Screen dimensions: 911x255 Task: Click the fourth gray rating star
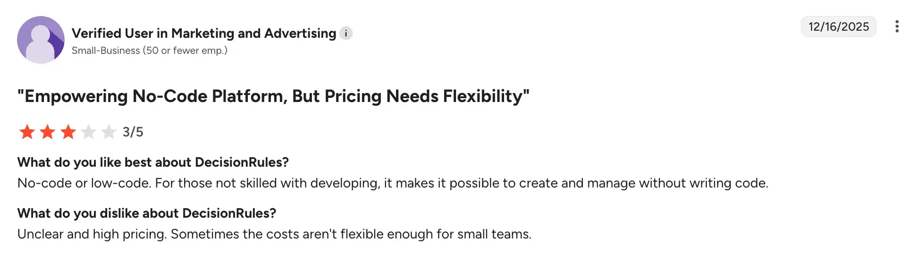coord(89,132)
